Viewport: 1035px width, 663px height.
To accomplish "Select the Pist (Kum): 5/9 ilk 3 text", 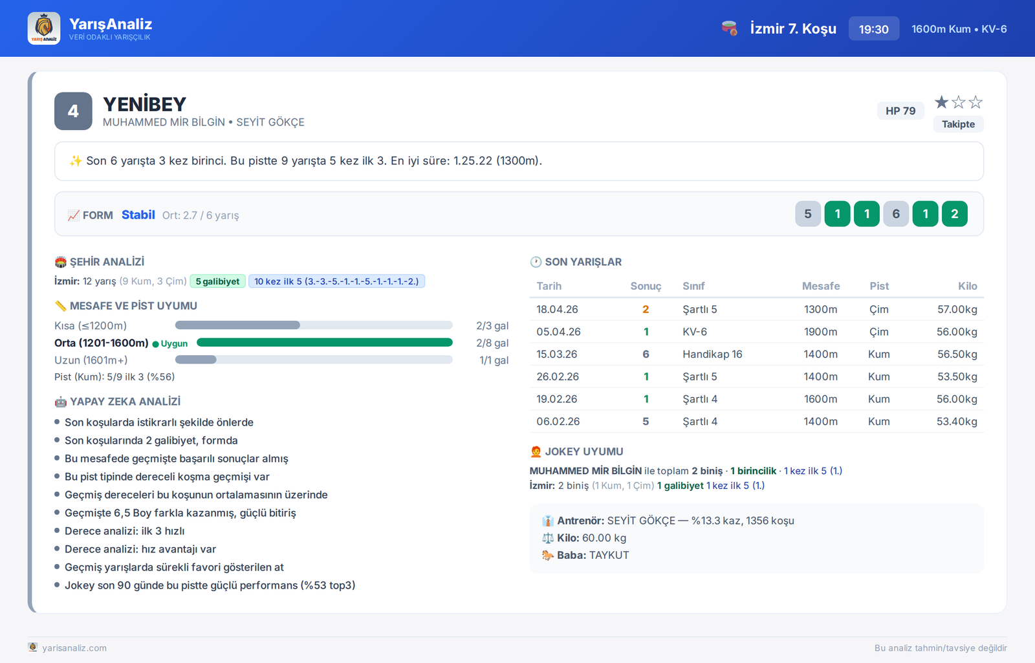I will pos(114,376).
